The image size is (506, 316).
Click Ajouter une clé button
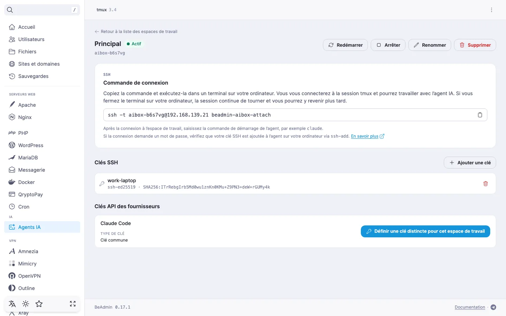pyautogui.click(x=470, y=163)
